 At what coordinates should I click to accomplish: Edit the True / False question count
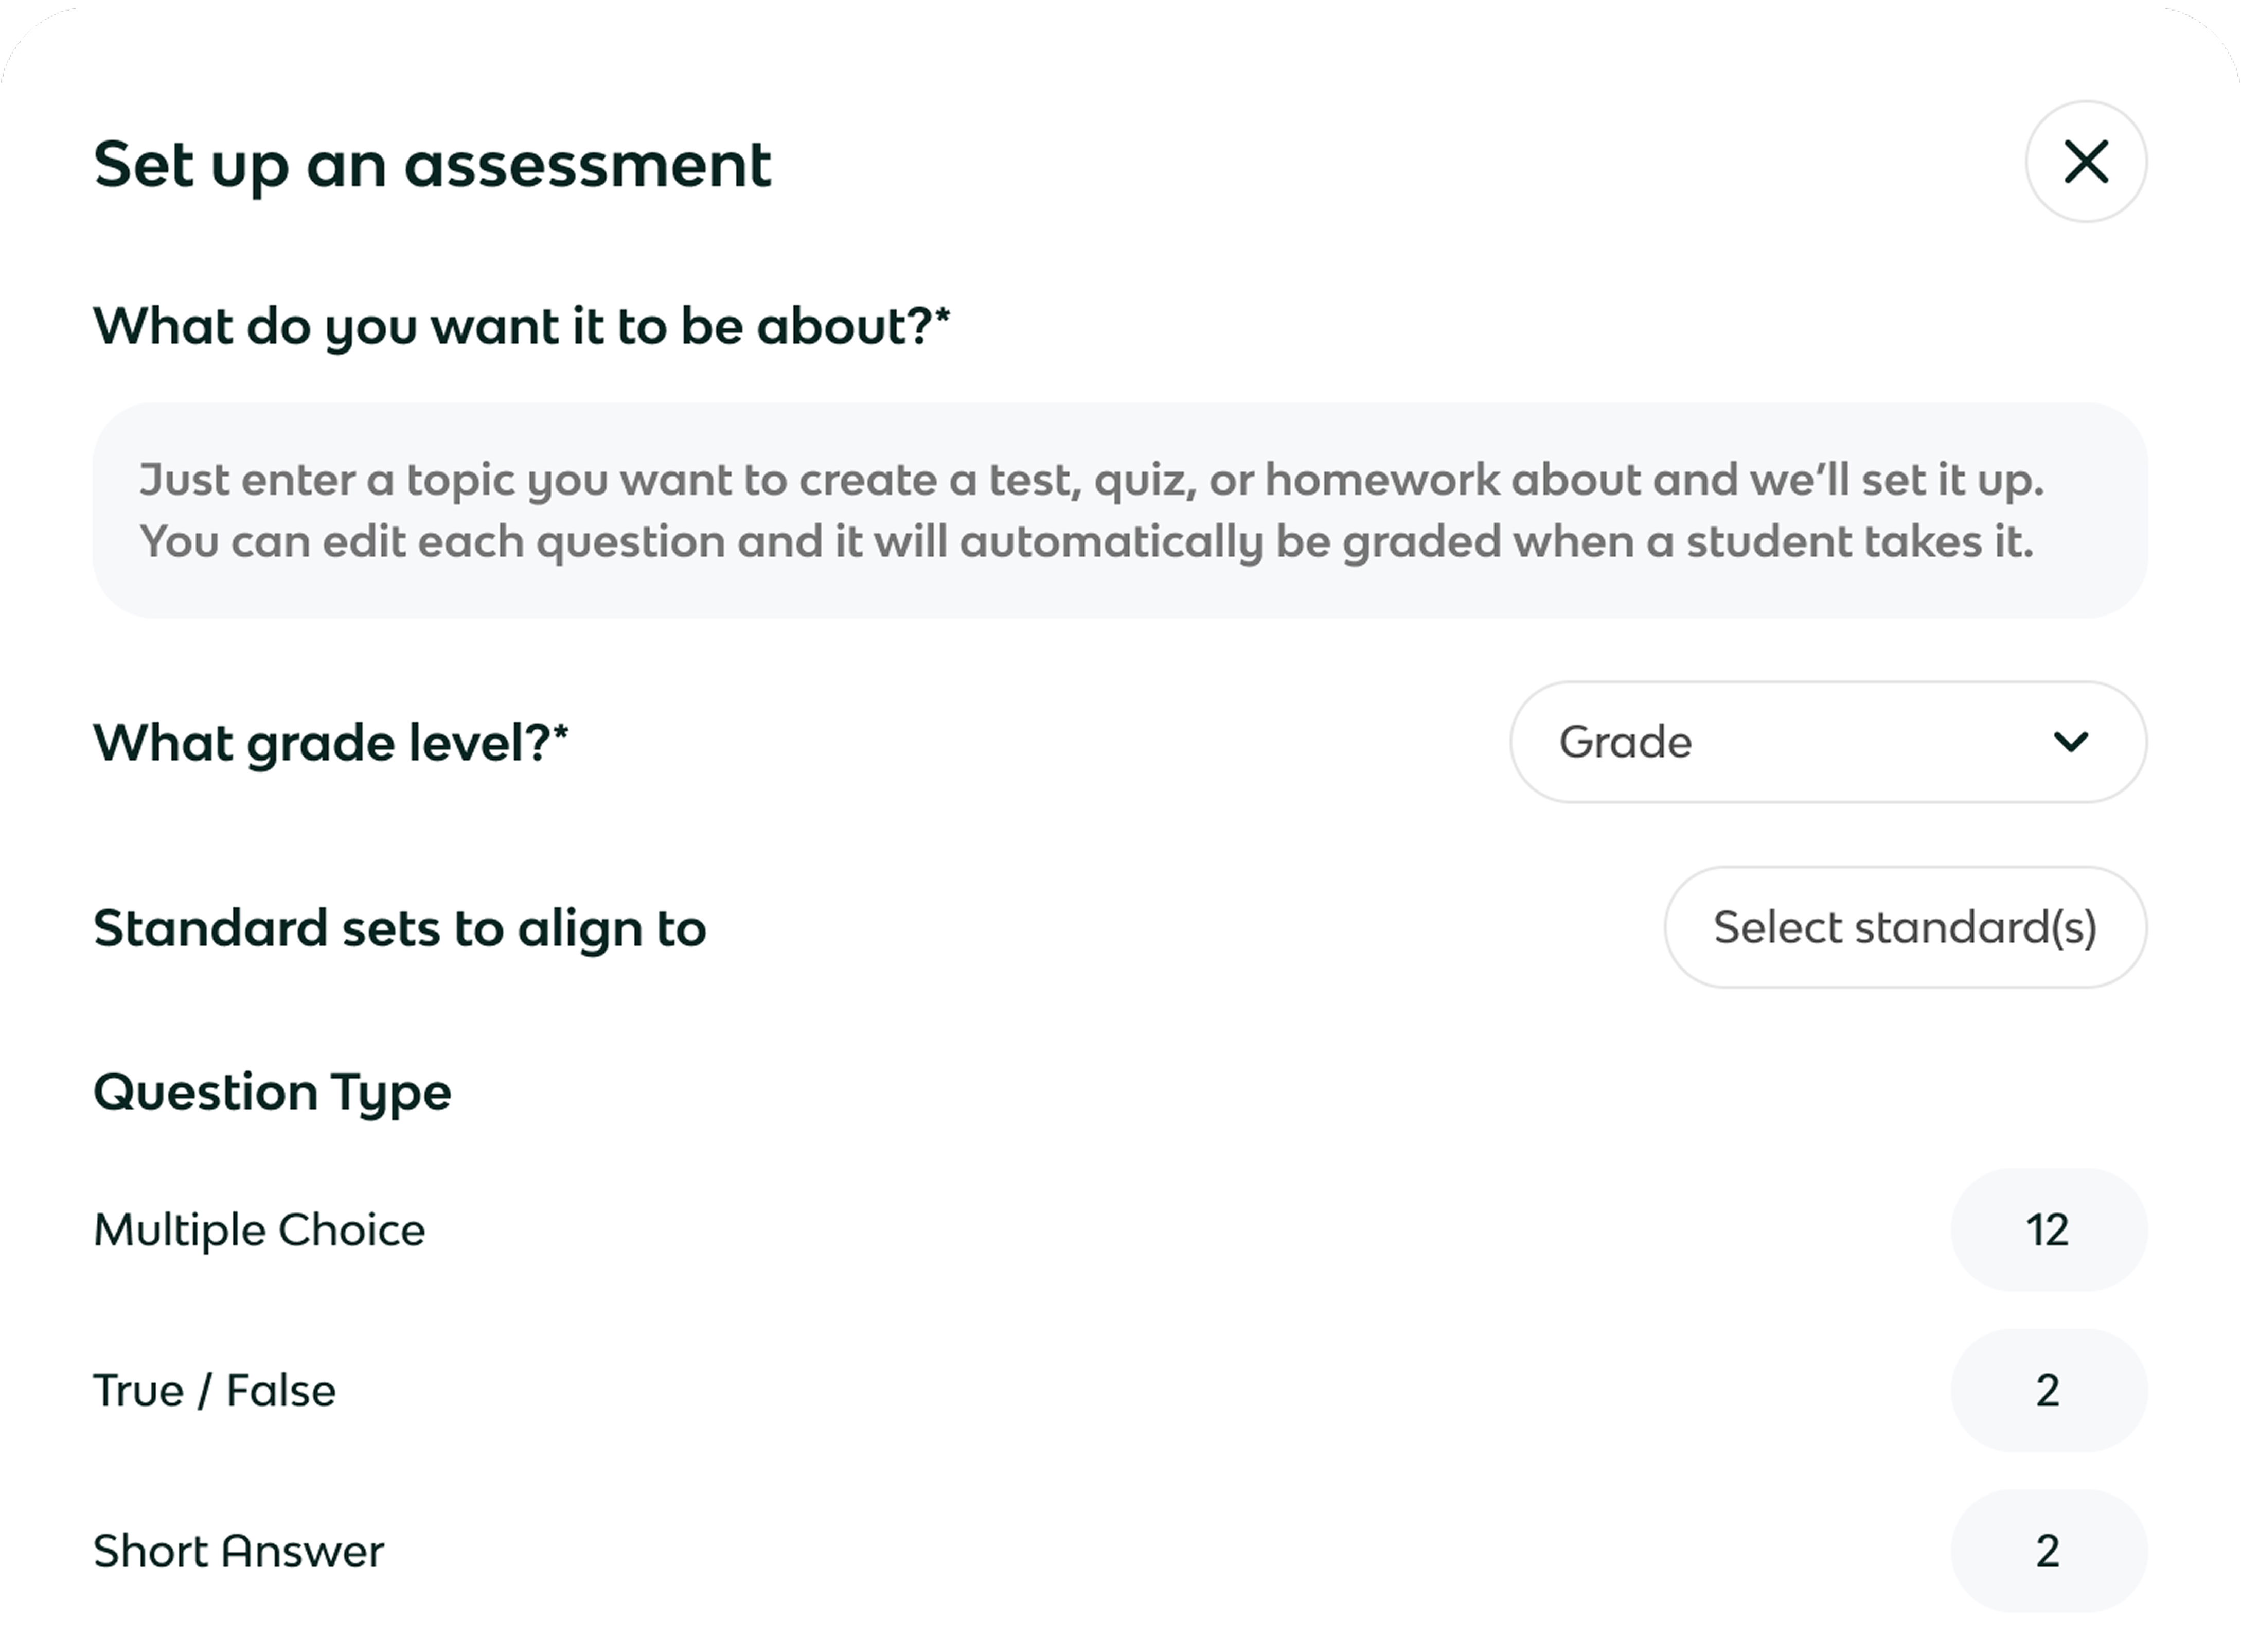point(2048,1391)
